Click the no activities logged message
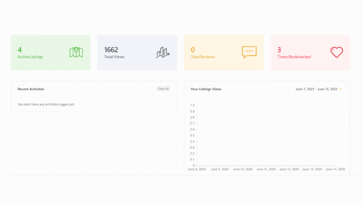 (x=46, y=104)
